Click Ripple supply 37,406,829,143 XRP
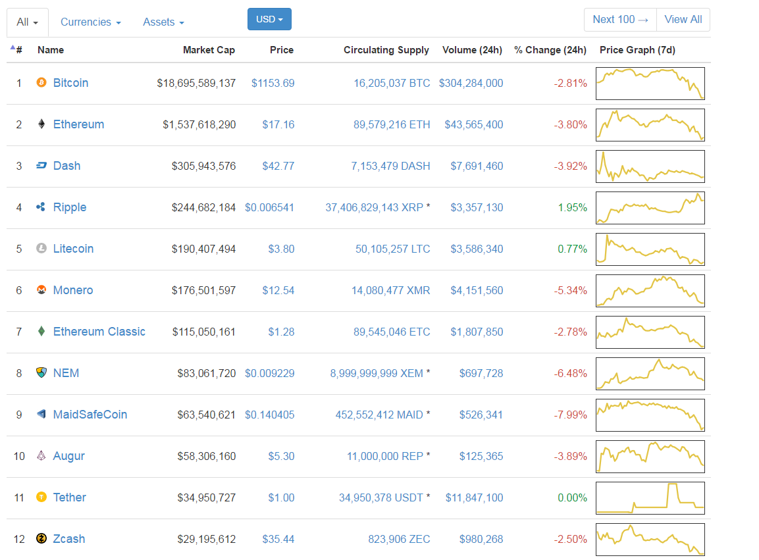The width and height of the screenshot is (759, 560). click(x=374, y=208)
